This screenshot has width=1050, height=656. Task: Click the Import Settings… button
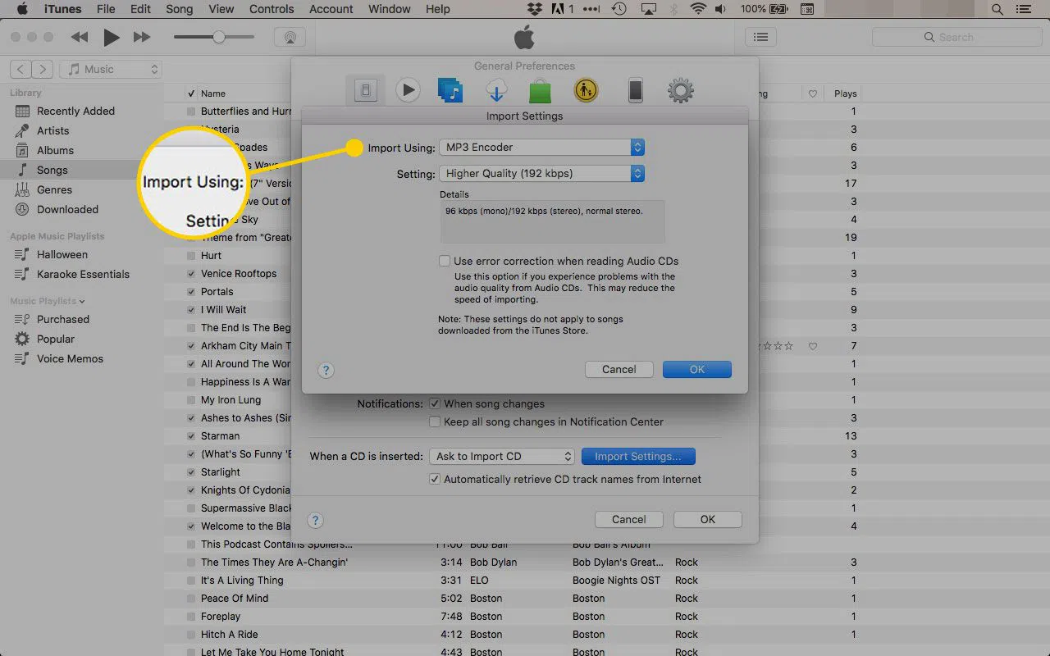[637, 457]
